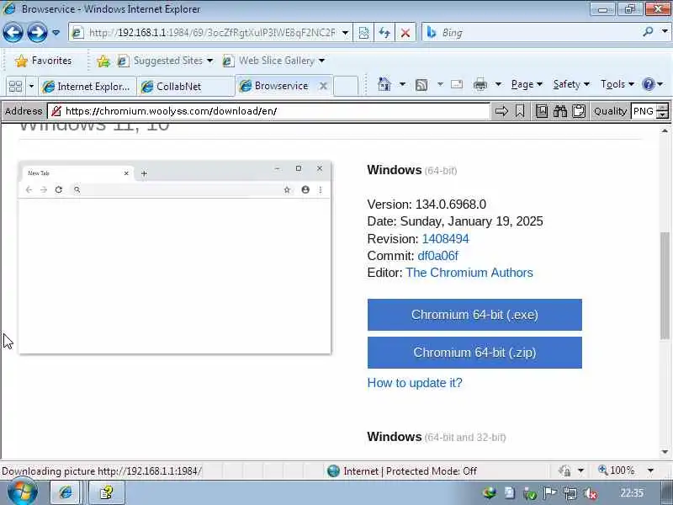This screenshot has width=673, height=505.
Task: Click the Home icon in command bar
Action: 384,84
